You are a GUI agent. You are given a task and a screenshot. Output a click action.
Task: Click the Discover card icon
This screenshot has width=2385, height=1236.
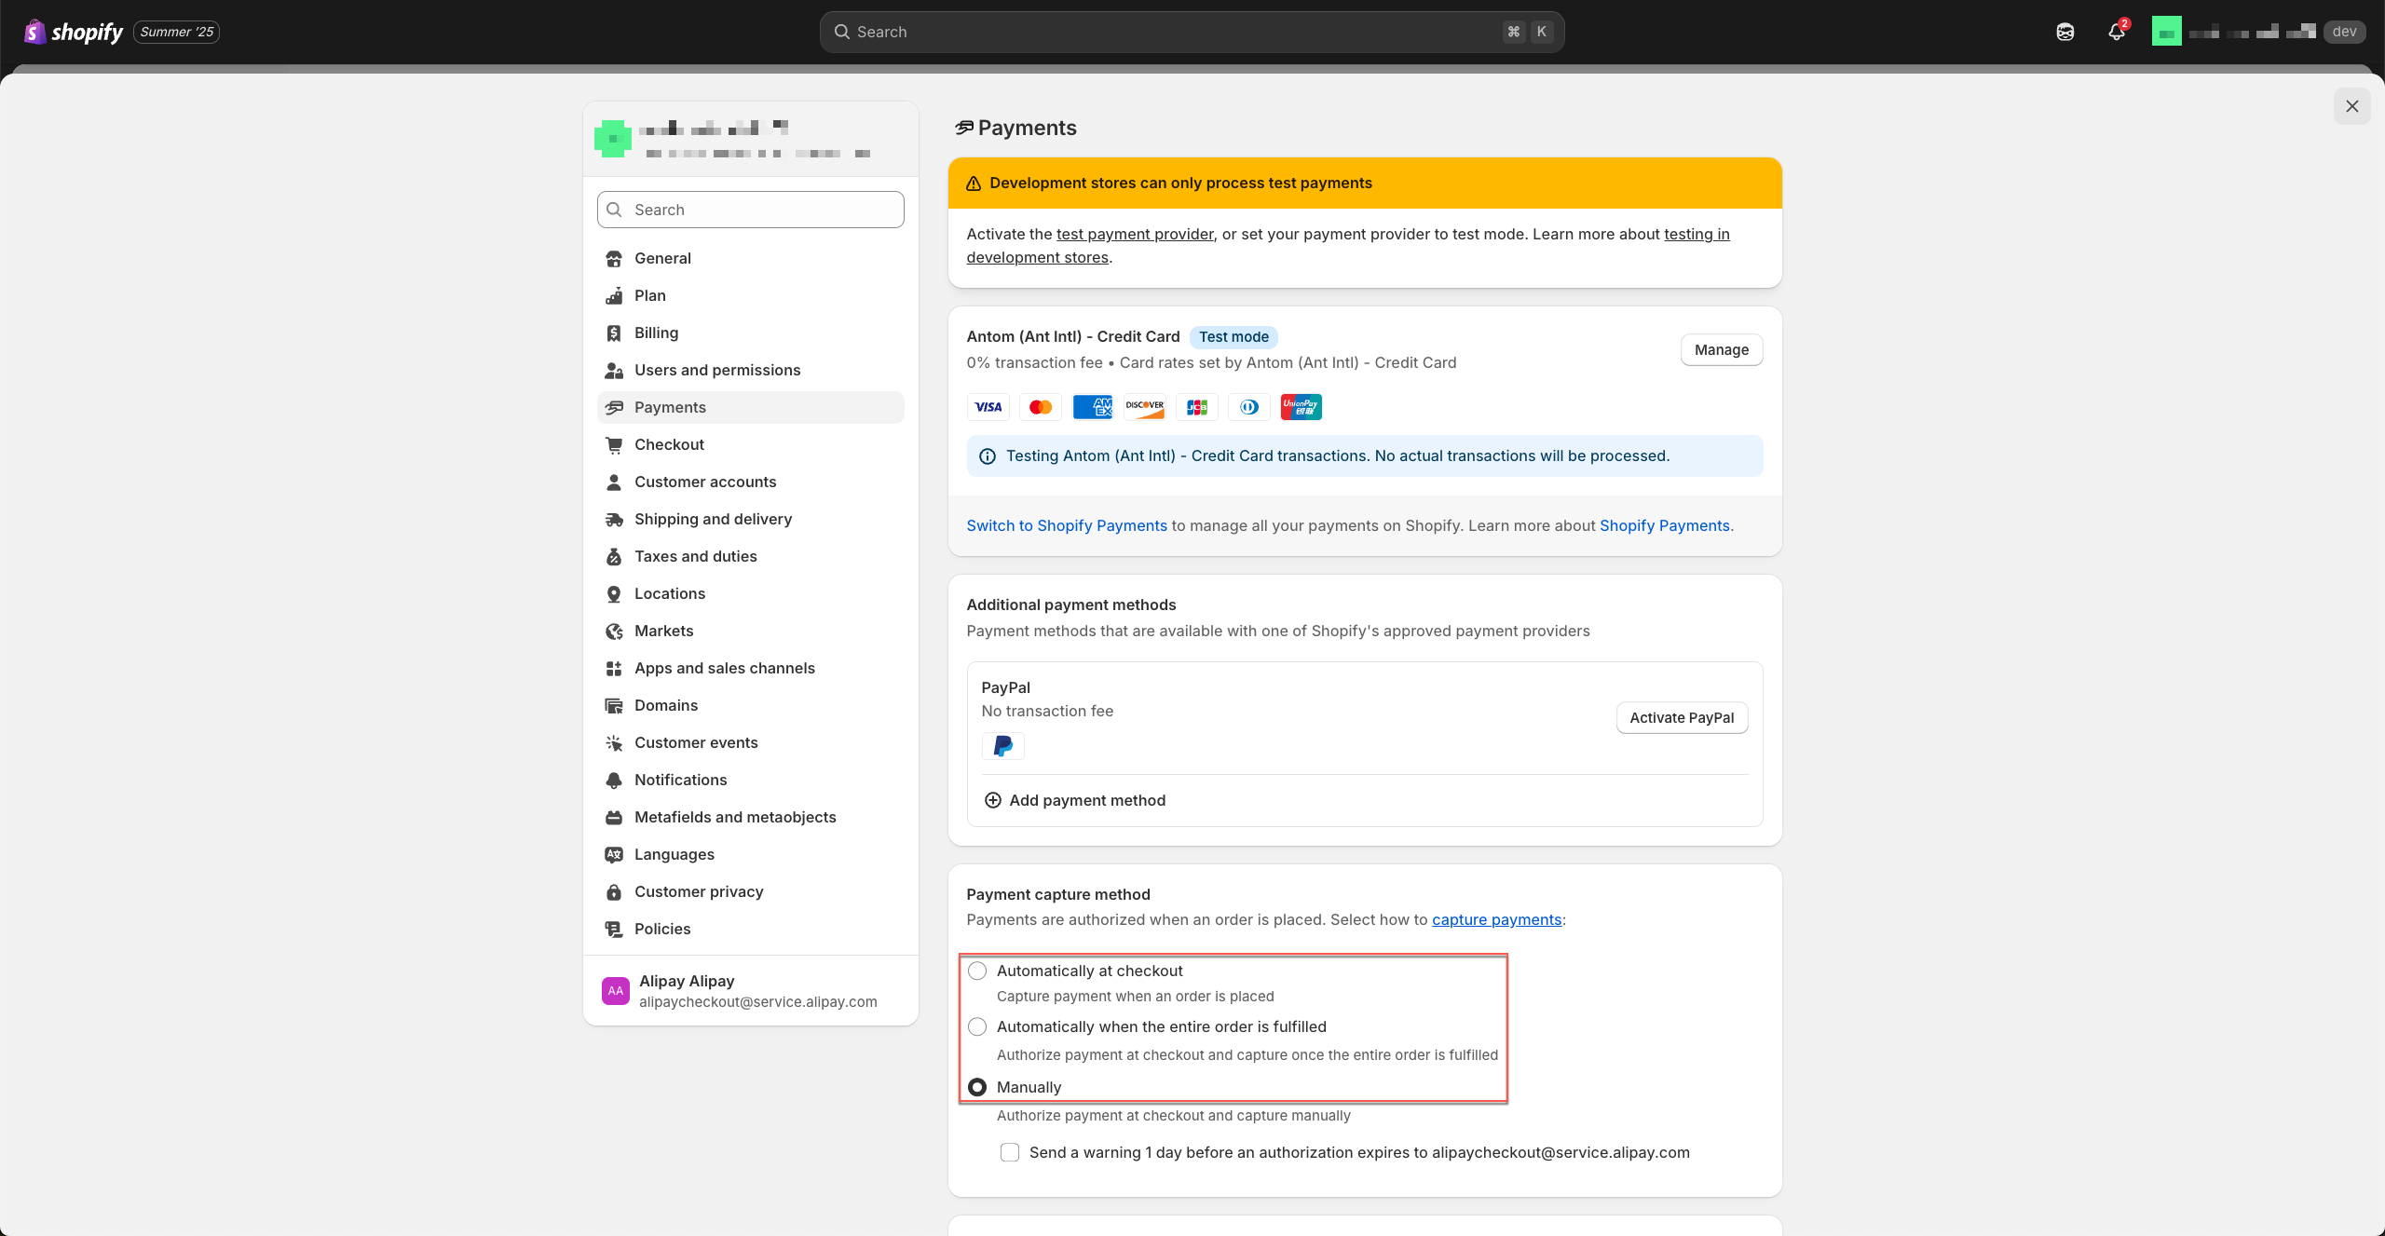tap(1145, 407)
